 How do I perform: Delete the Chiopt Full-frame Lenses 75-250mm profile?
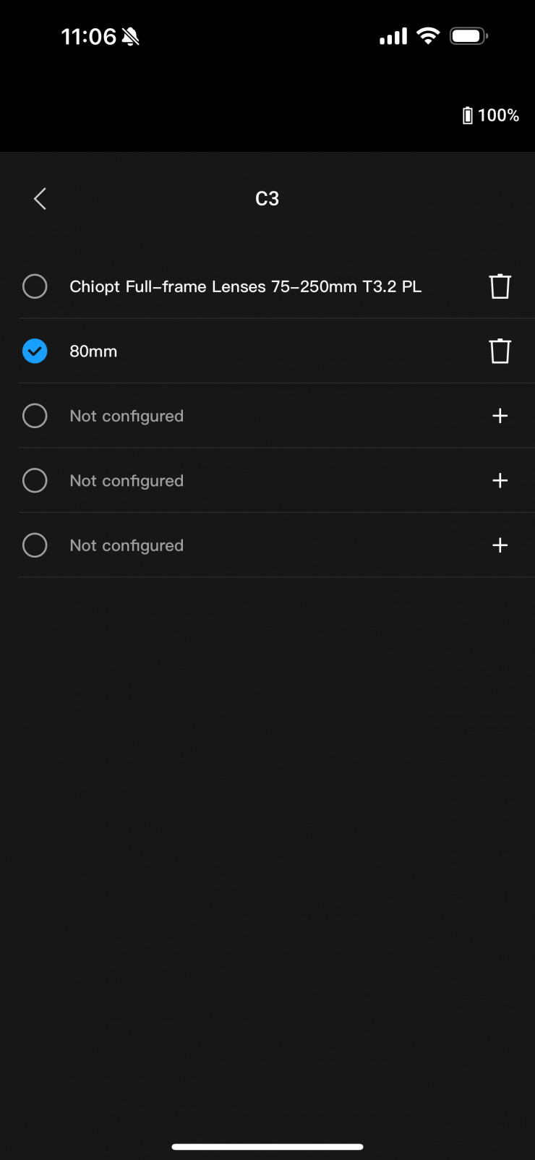500,286
